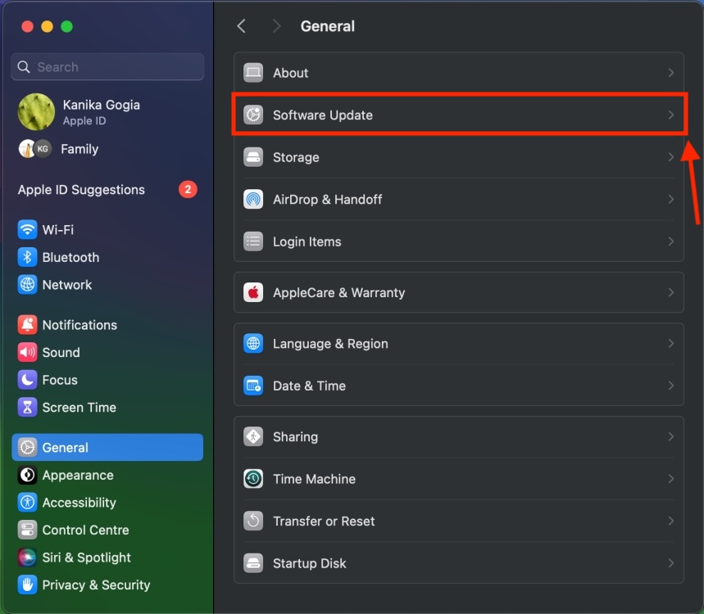Screen dimensions: 704x614
Task: Open Sound settings via speaker icon
Action: click(27, 352)
